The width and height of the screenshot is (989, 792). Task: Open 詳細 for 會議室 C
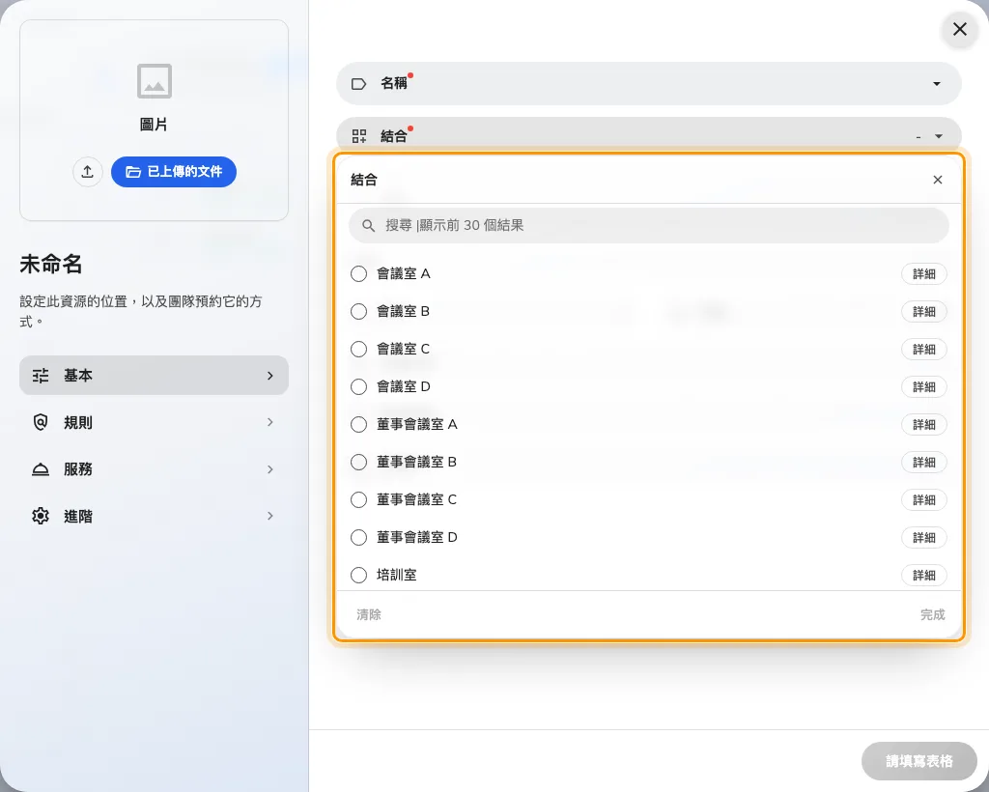point(924,350)
